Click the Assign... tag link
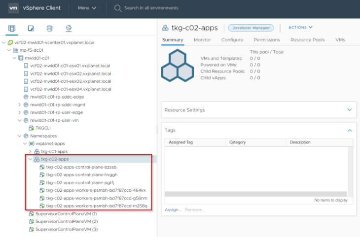 pos(173,210)
